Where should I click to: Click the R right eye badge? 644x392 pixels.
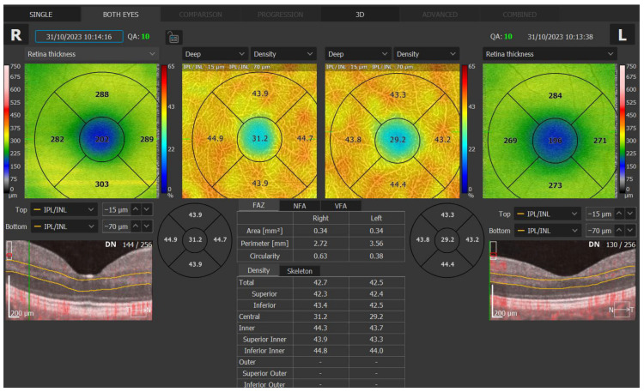click(16, 35)
